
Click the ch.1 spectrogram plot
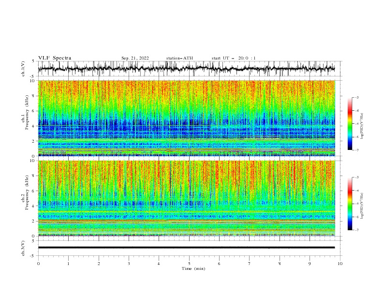point(187,118)
